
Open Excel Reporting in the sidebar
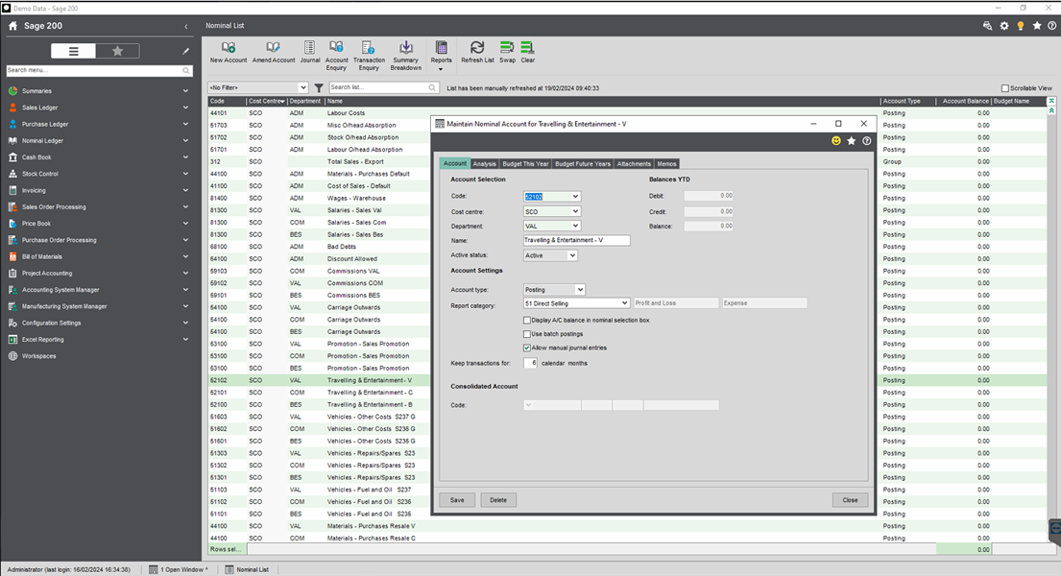pyautogui.click(x=42, y=340)
